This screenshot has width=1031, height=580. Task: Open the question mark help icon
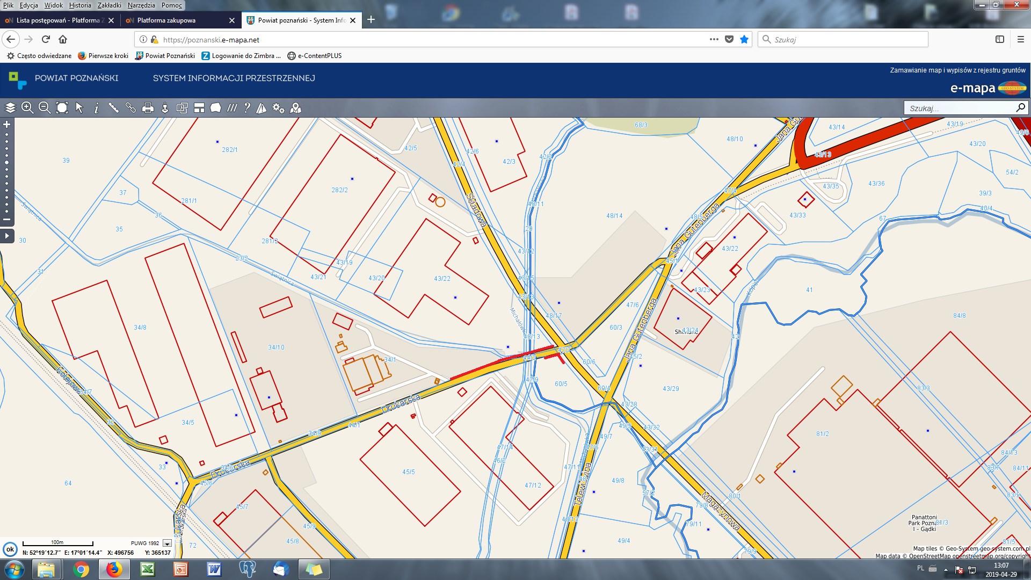pos(247,108)
